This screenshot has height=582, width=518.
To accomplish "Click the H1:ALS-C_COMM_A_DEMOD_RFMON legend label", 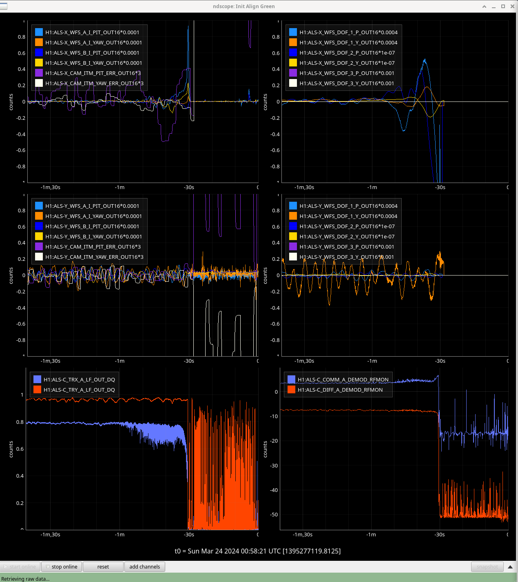I will [343, 379].
